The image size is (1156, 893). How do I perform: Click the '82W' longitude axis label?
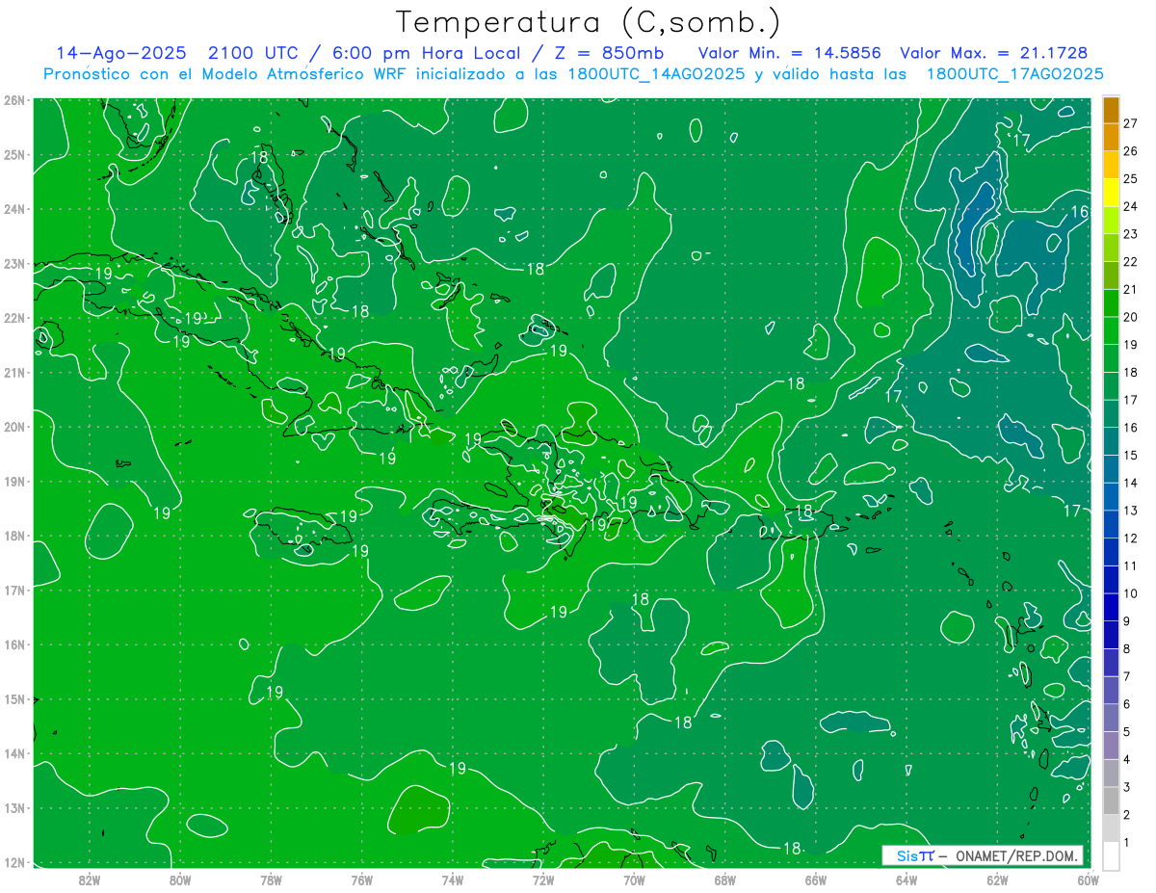[90, 880]
